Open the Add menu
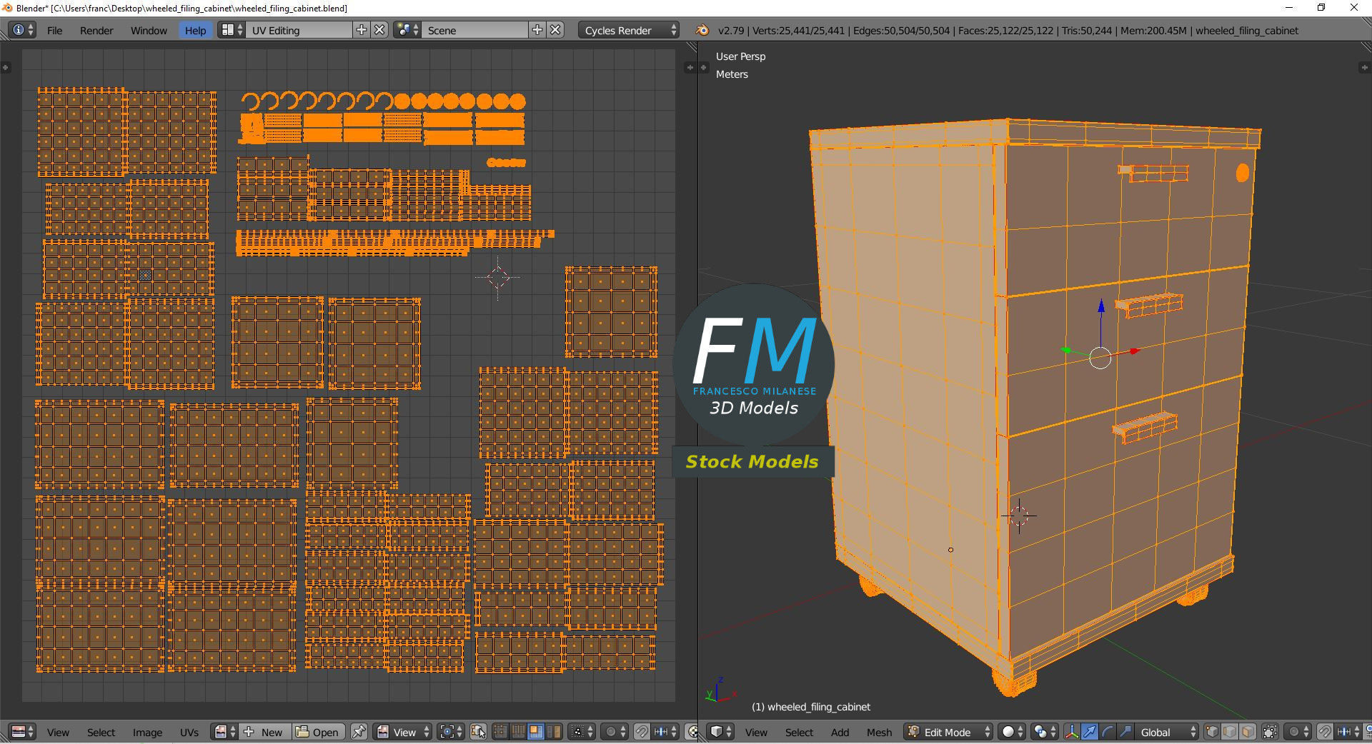Image resolution: width=1372 pixels, height=744 pixels. (840, 732)
